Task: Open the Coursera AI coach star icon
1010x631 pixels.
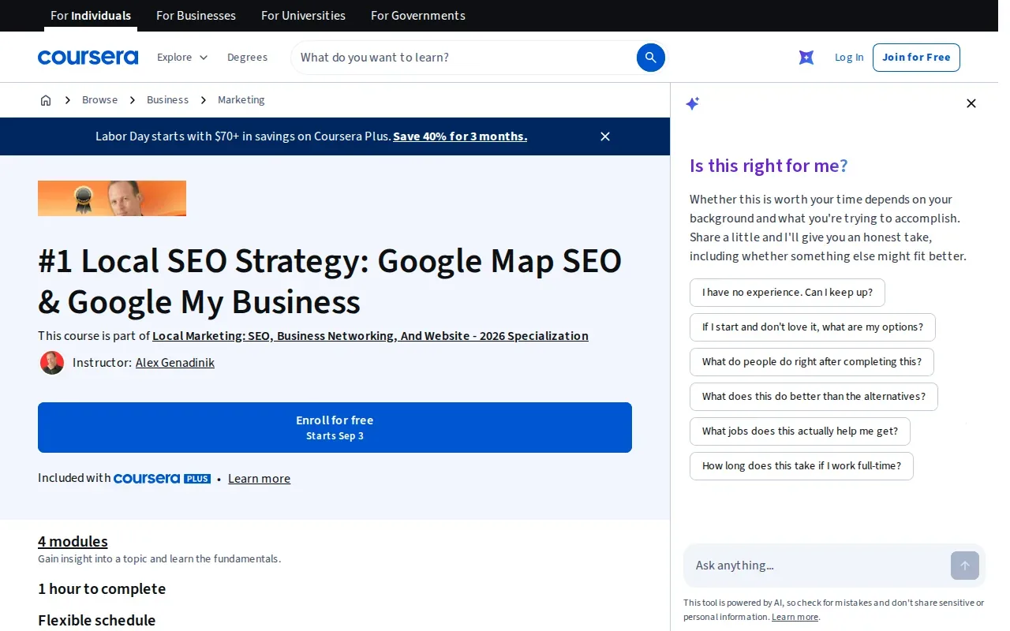Action: click(x=806, y=58)
